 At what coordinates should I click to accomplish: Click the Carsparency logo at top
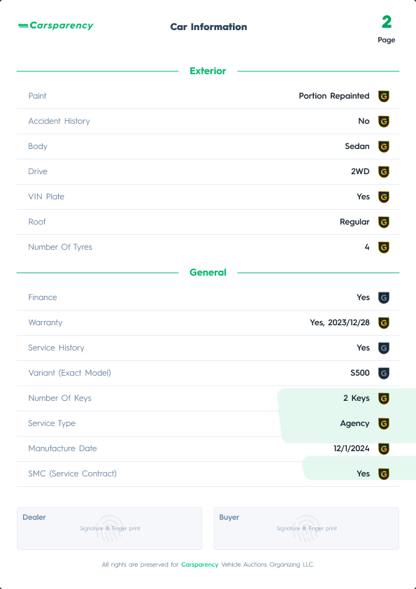55,26
